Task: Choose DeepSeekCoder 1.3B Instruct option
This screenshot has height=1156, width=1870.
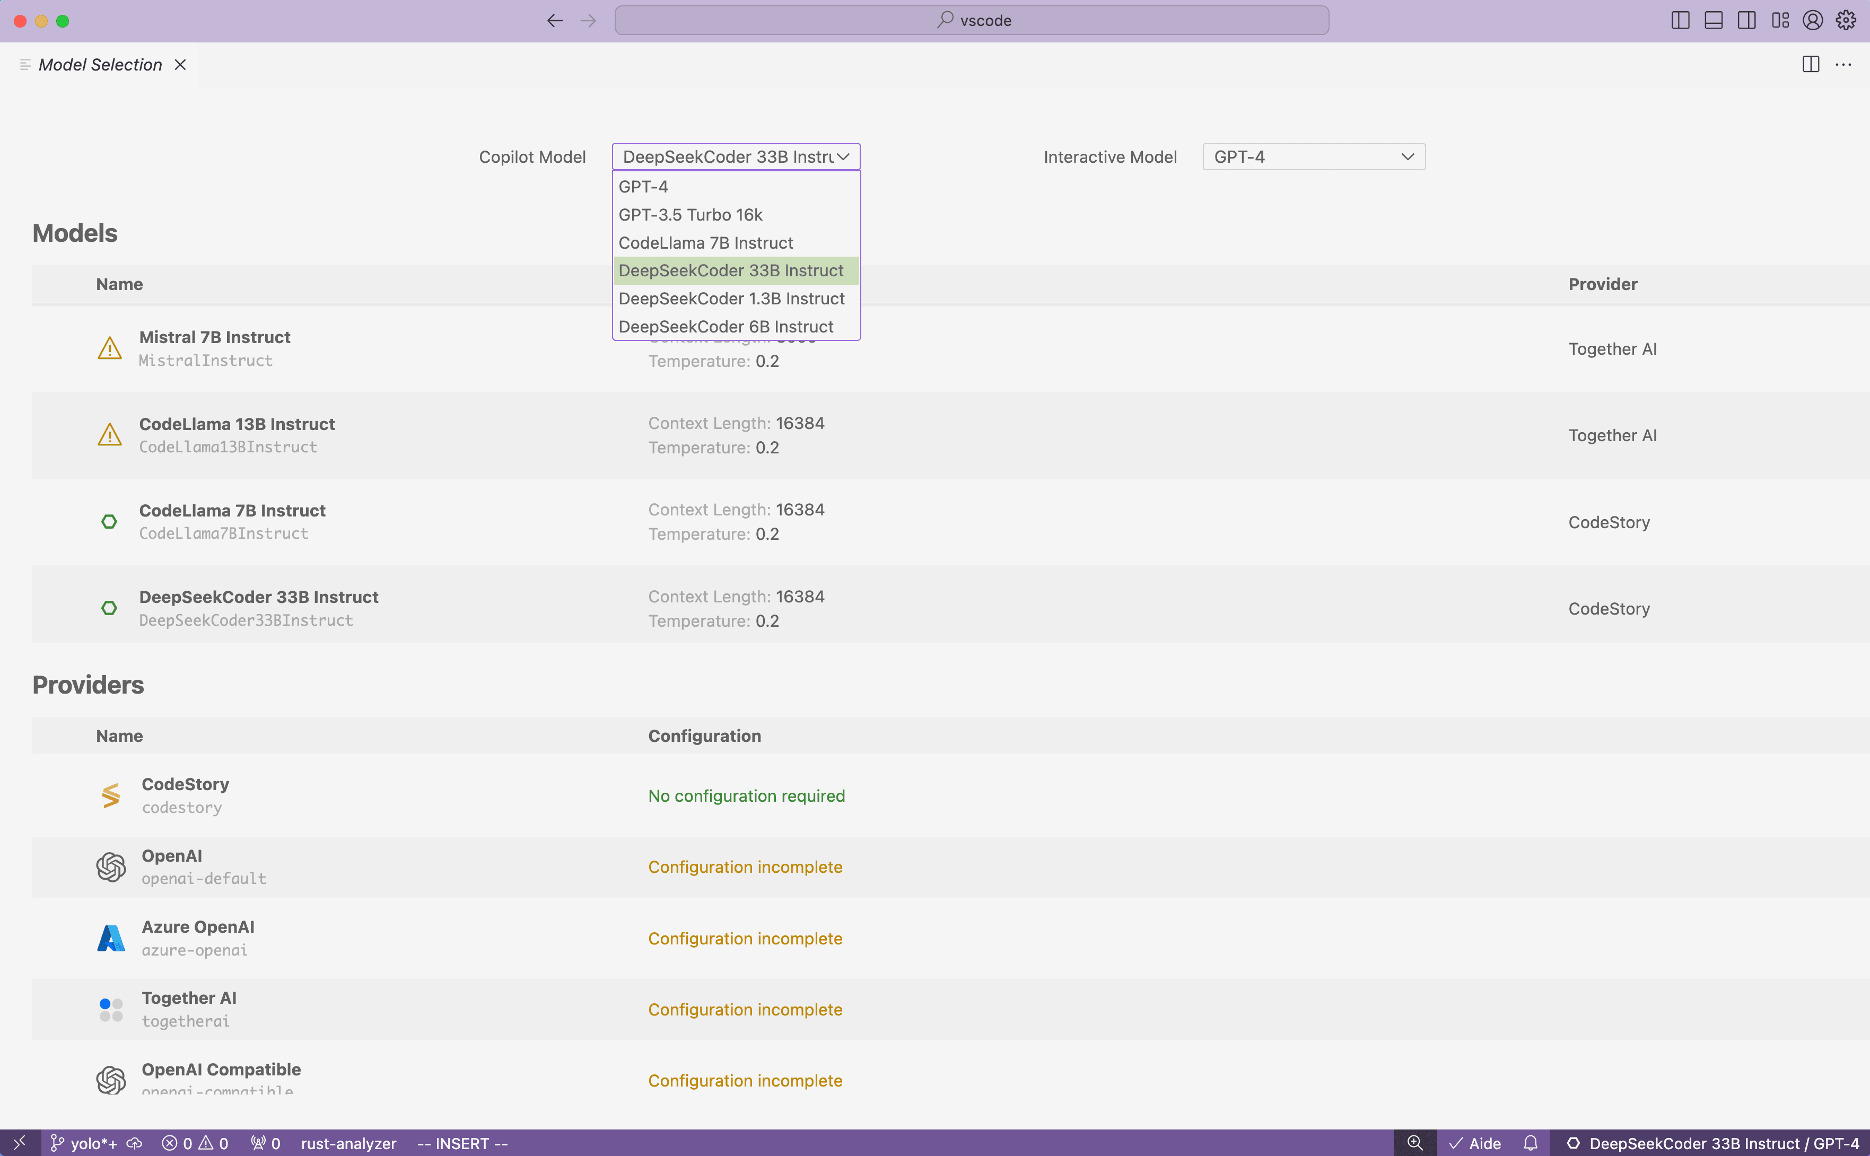Action: 736,299
